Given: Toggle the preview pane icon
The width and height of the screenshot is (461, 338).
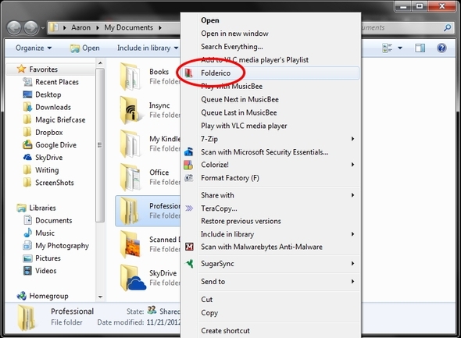Looking at the screenshot, I should pos(420,48).
